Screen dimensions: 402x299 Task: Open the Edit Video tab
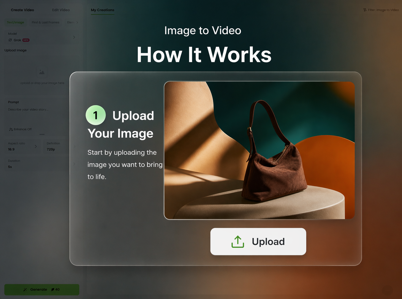[61, 10]
